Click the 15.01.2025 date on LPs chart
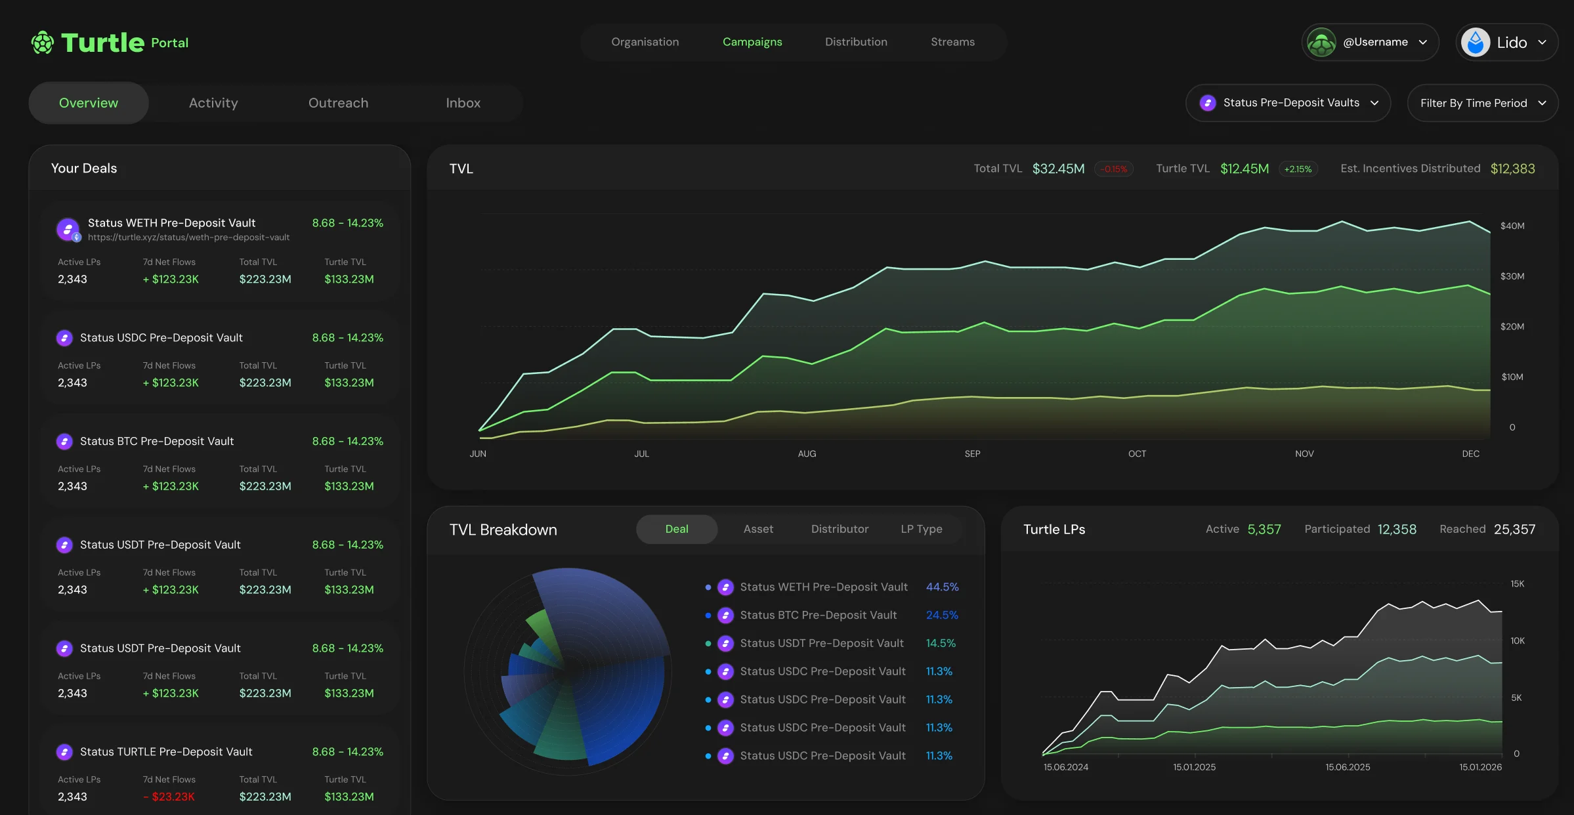Viewport: 1574px width, 815px height. (1194, 767)
